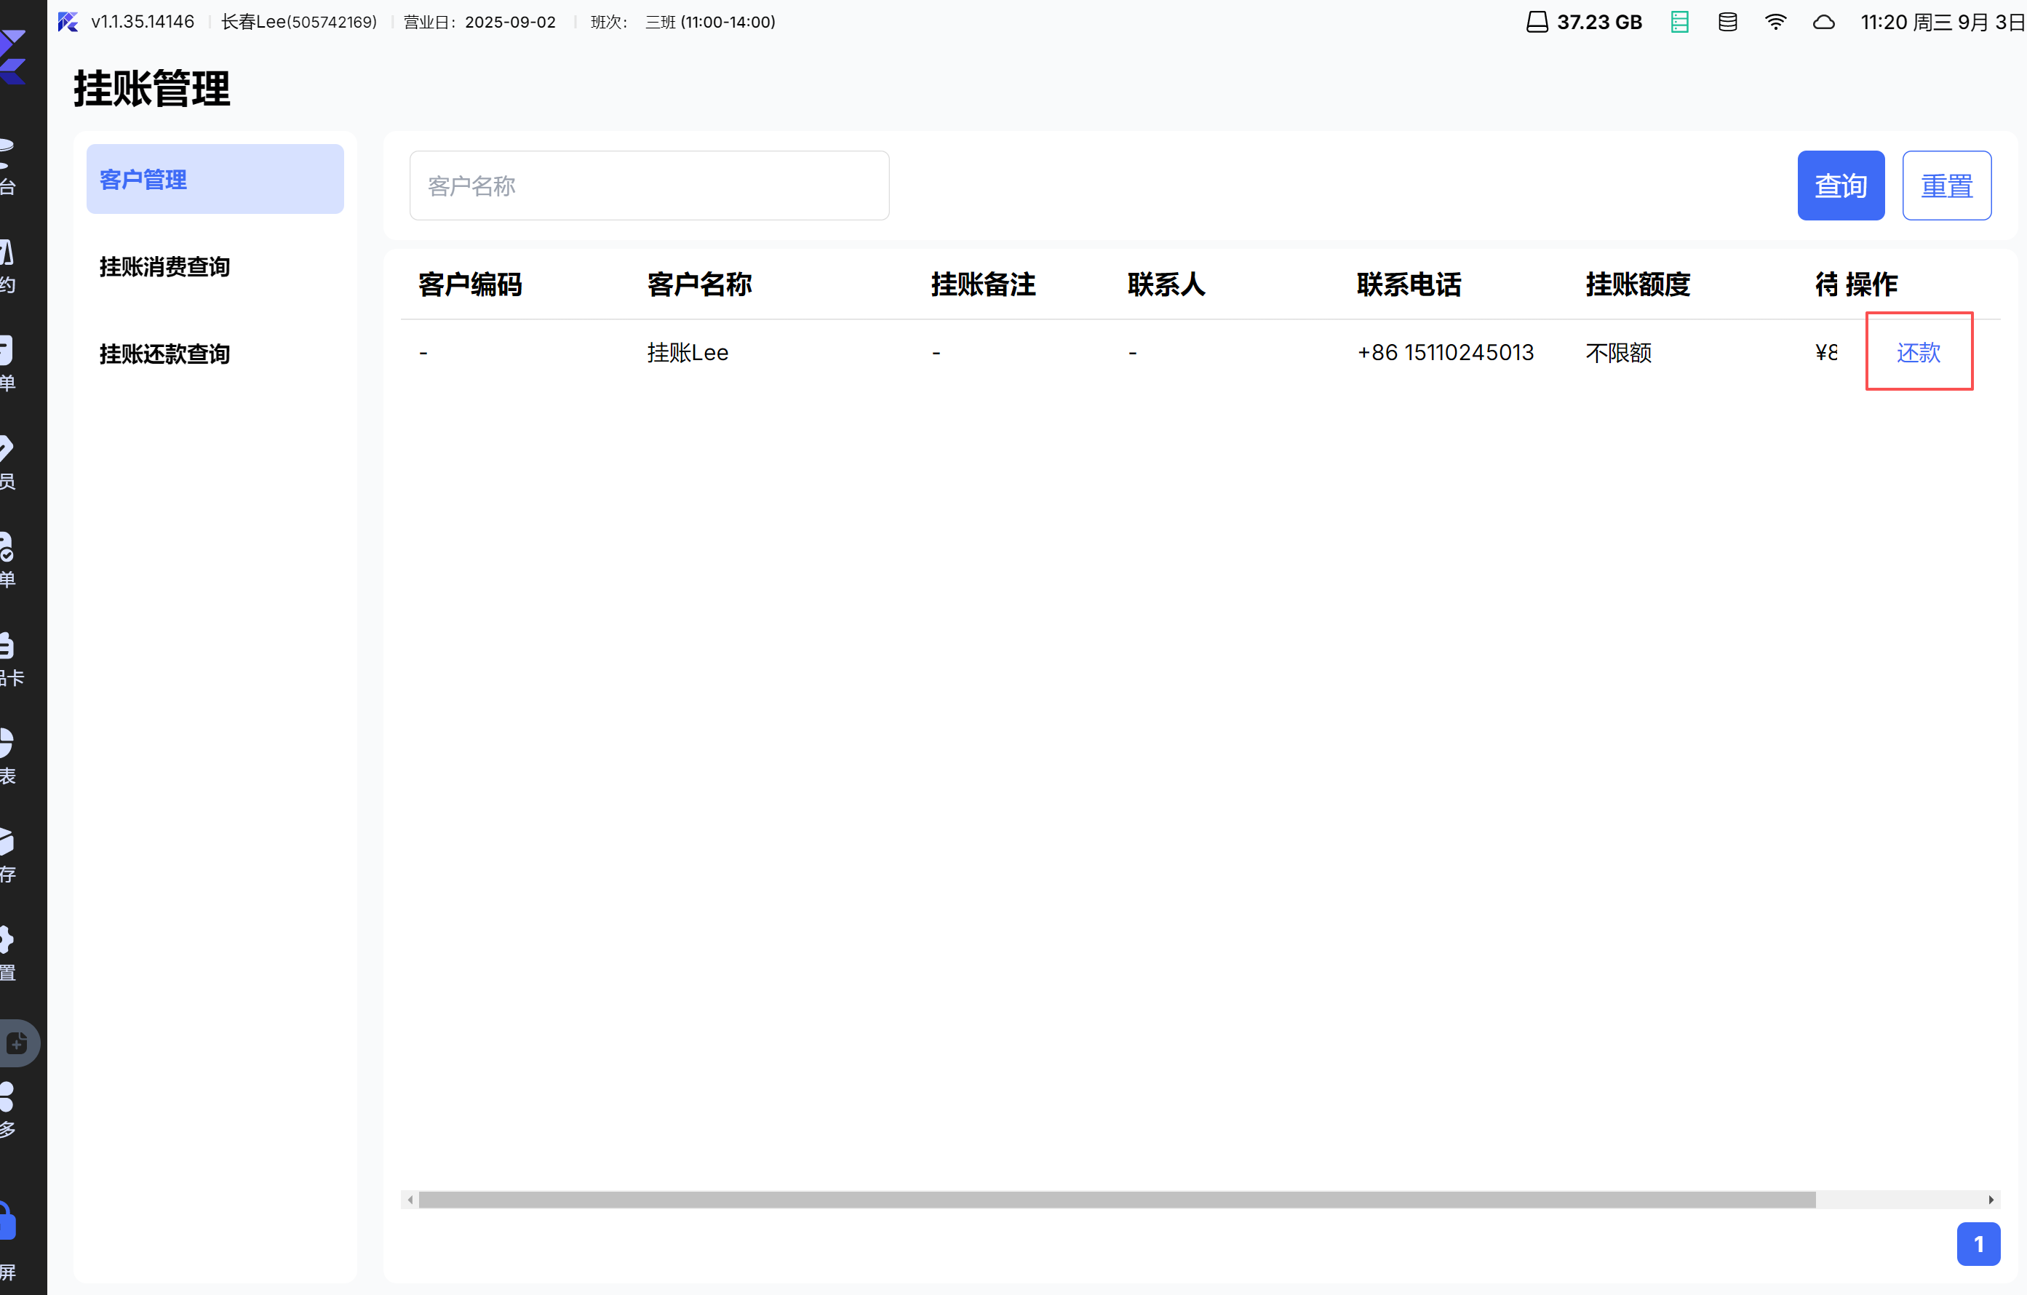2027x1295 pixels.
Task: Click 还款 link for 挂账Lee
Action: [1918, 352]
